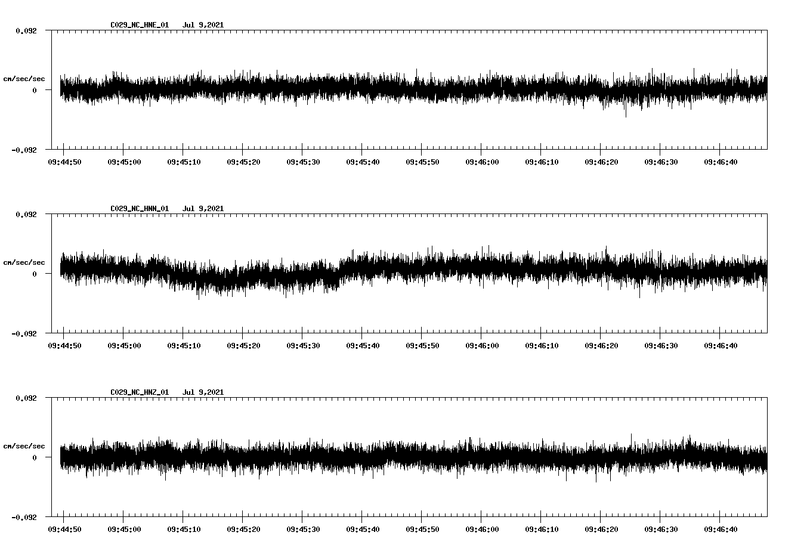Click the cm/sec/sec label on top plot
The width and height of the screenshot is (810, 551).
pos(24,78)
